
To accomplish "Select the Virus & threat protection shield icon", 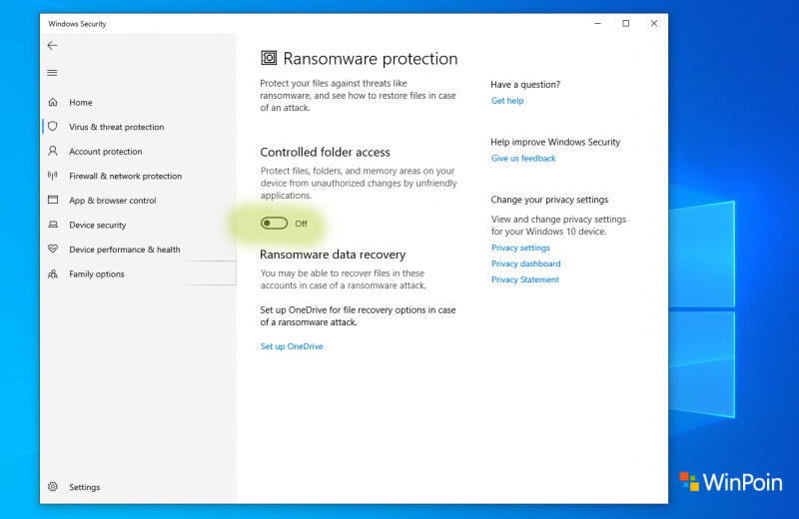I will 52,127.
